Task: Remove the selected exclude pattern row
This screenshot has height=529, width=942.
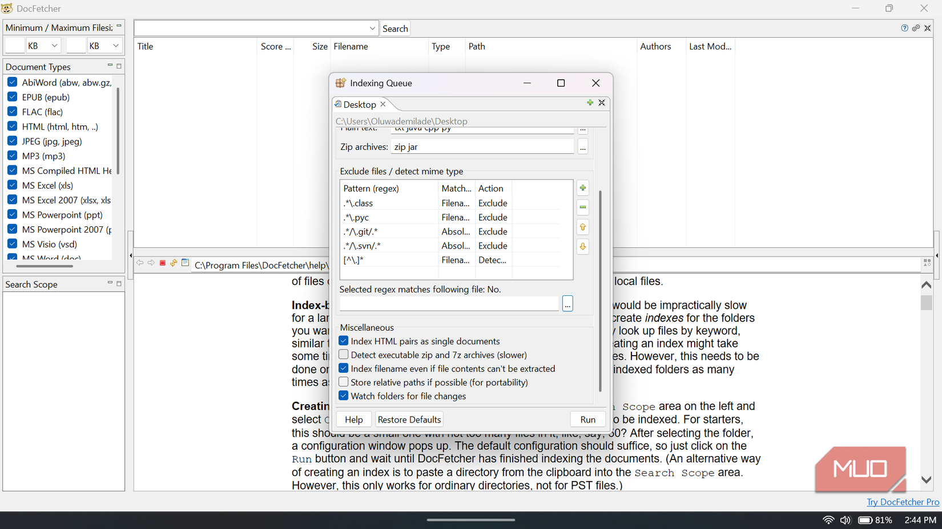Action: [582, 207]
